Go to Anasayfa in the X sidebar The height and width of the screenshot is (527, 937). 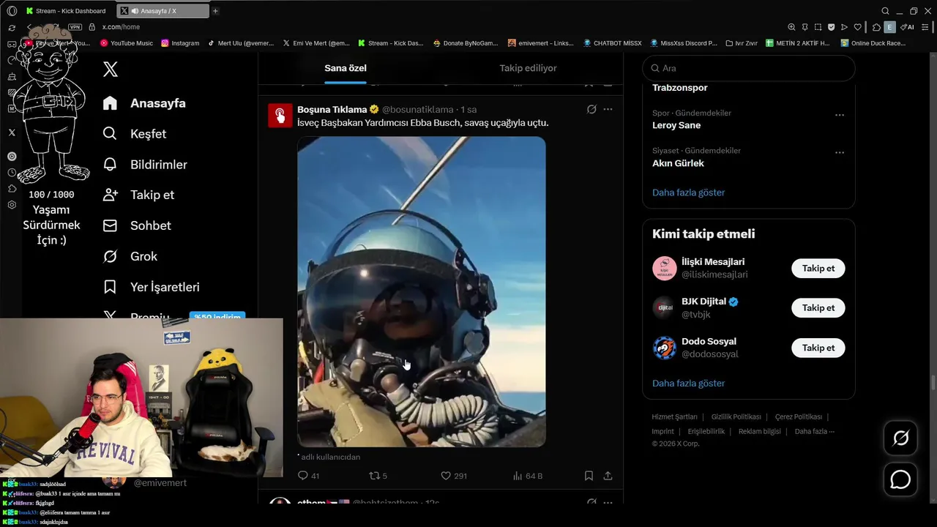(x=144, y=103)
